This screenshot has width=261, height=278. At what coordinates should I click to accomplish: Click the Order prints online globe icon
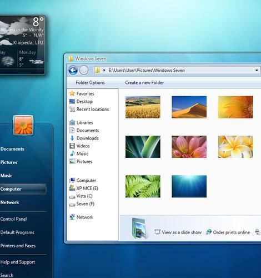click(x=209, y=232)
